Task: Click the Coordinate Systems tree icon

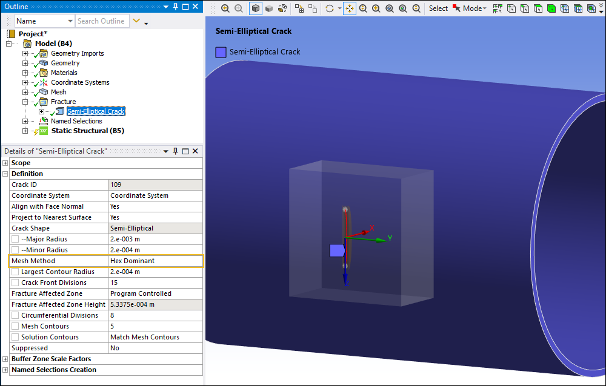Action: click(x=44, y=82)
